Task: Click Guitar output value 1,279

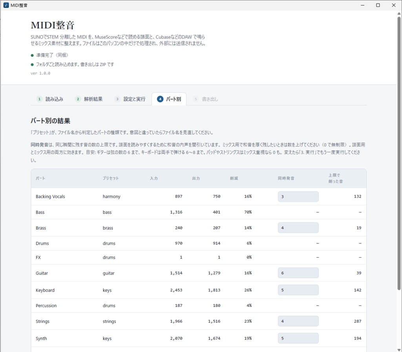Action: (x=214, y=273)
